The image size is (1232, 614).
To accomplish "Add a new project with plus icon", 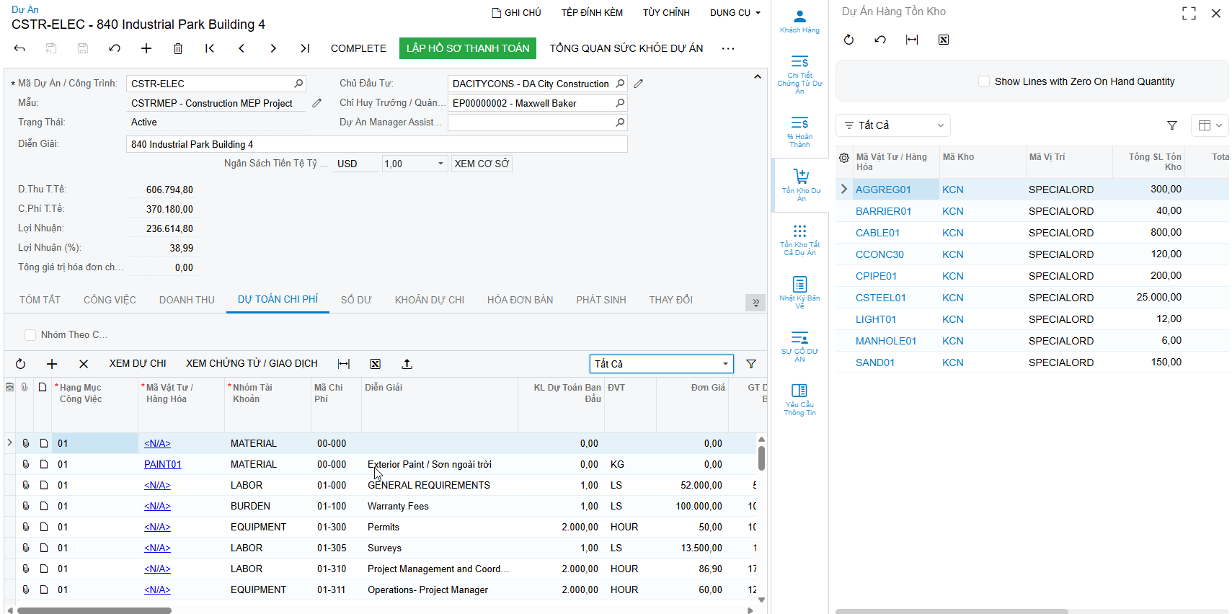I will pyautogui.click(x=146, y=48).
